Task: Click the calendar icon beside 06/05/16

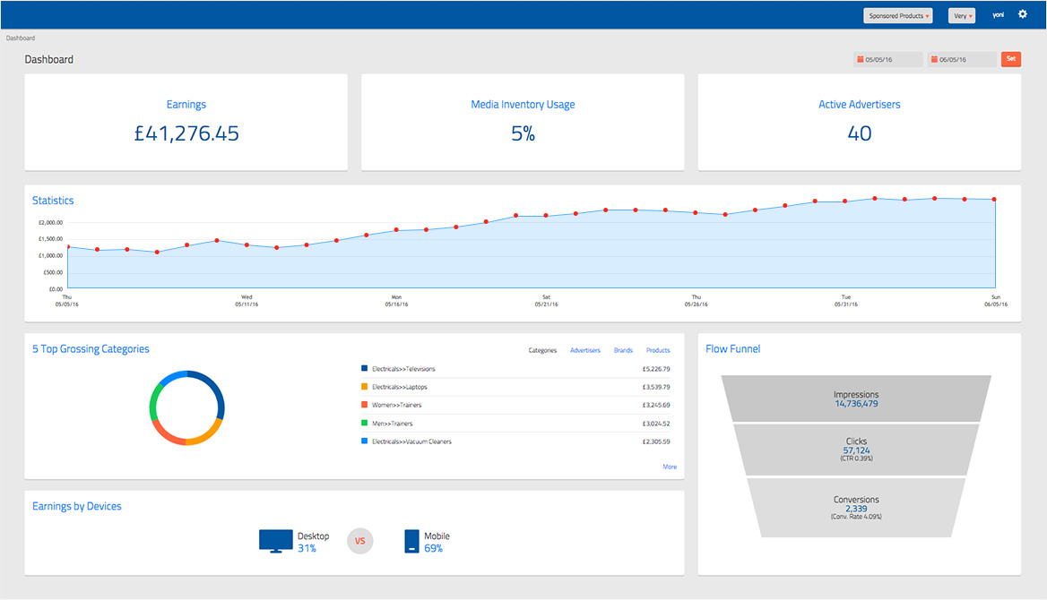Action: tap(934, 59)
